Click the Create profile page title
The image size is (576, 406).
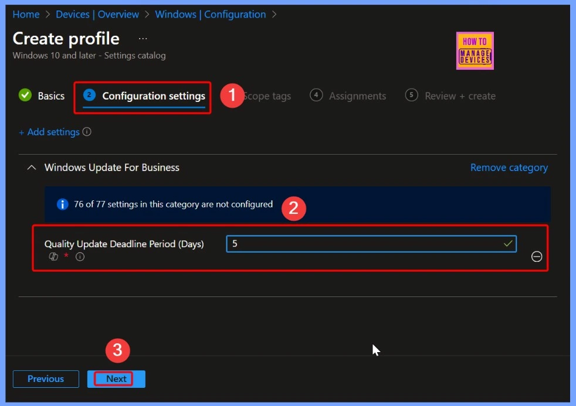click(x=66, y=39)
